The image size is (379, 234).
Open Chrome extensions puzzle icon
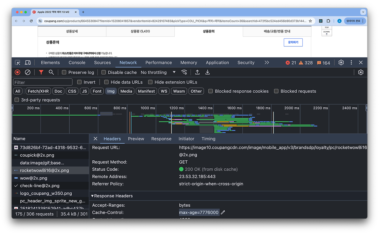click(328, 21)
